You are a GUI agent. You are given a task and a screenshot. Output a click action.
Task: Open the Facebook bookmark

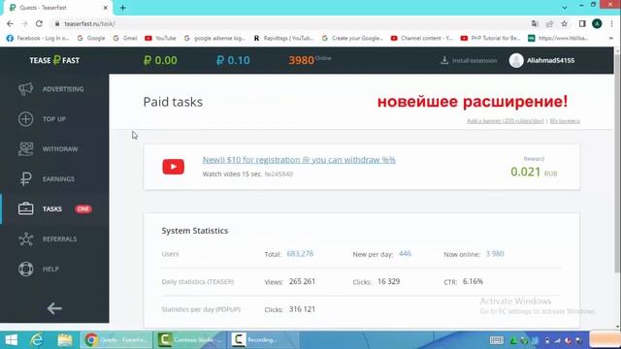click(x=38, y=38)
